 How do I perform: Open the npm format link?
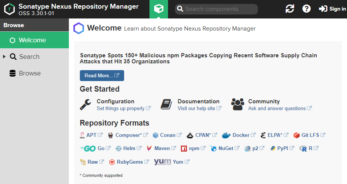197,148
